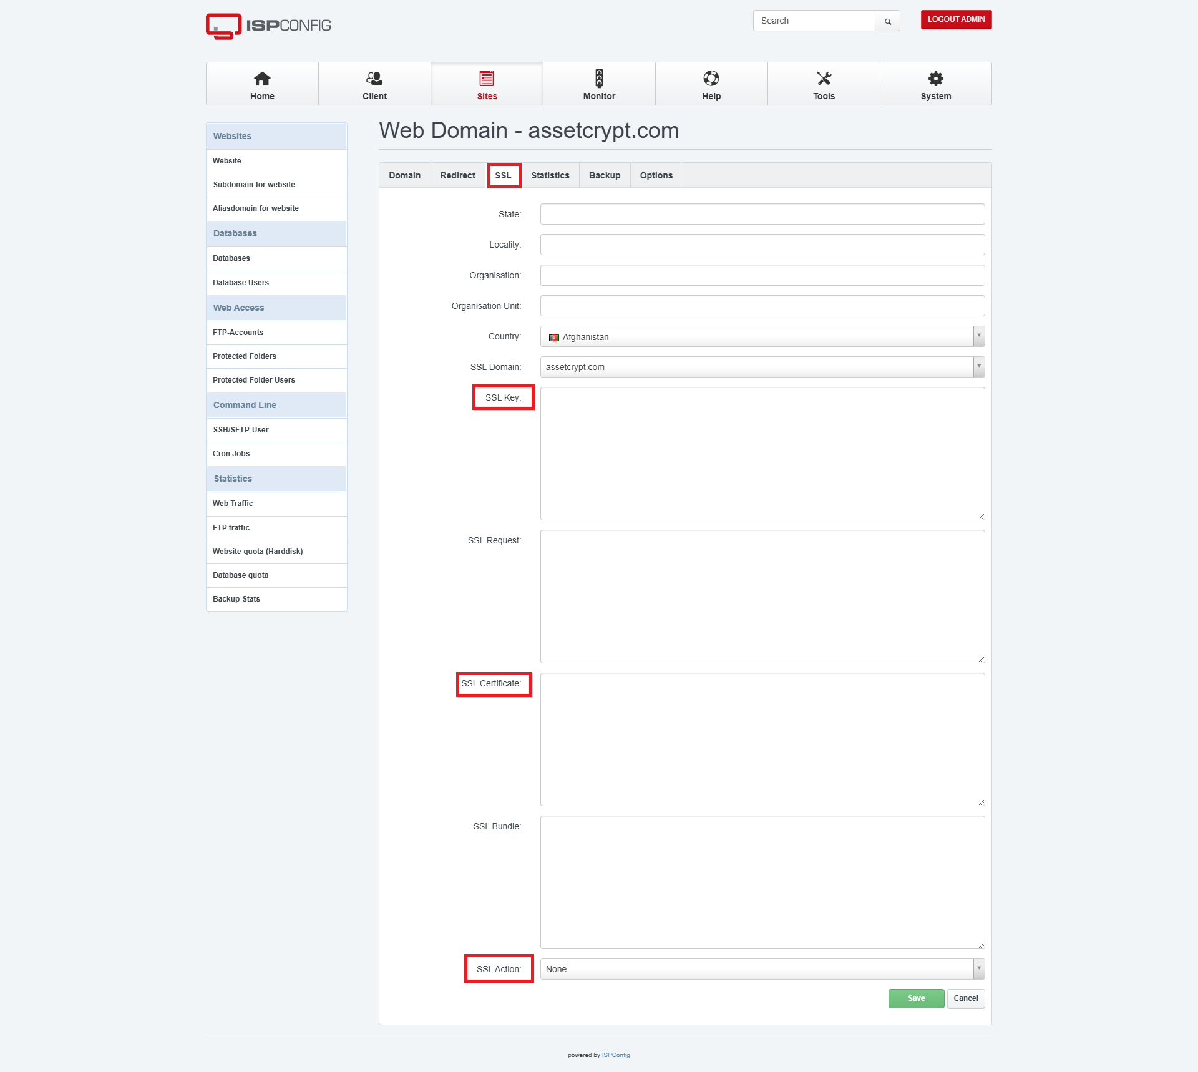Viewport: 1198px width, 1072px height.
Task: Click the Afghanistan flag icon
Action: point(553,338)
